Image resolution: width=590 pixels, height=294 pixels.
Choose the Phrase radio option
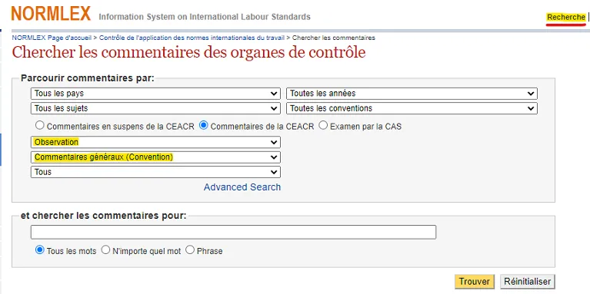click(190, 250)
